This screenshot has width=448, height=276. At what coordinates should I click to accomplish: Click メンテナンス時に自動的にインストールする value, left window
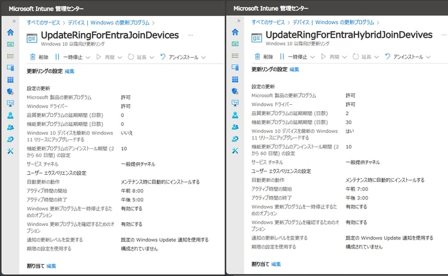point(160,182)
